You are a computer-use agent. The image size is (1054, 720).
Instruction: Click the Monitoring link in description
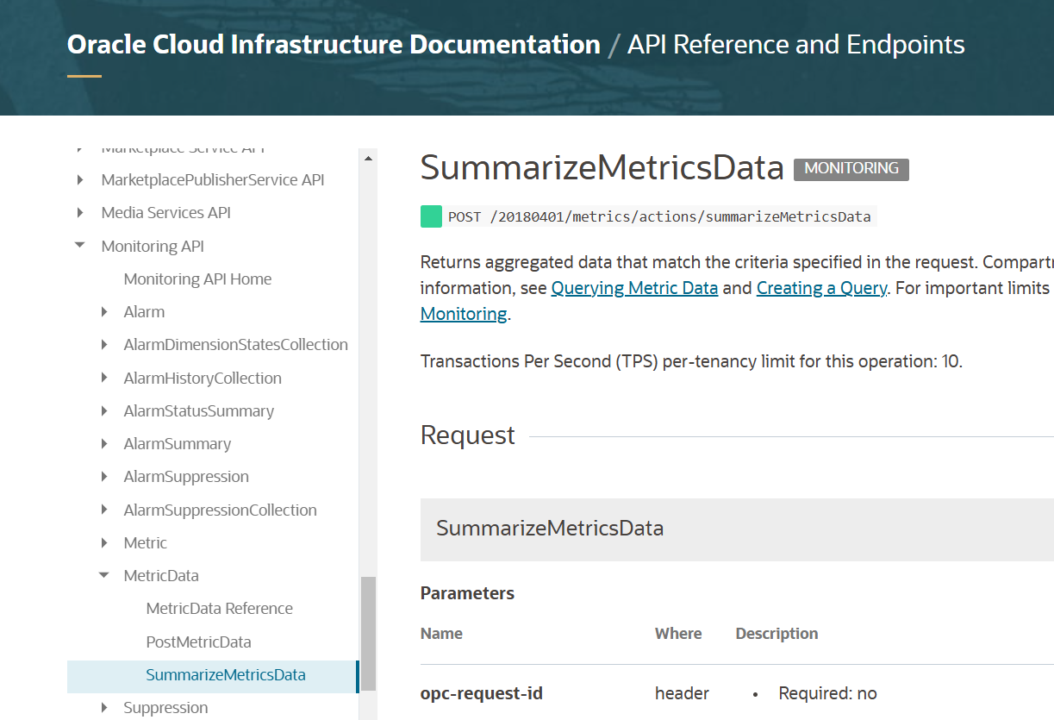pyautogui.click(x=463, y=314)
